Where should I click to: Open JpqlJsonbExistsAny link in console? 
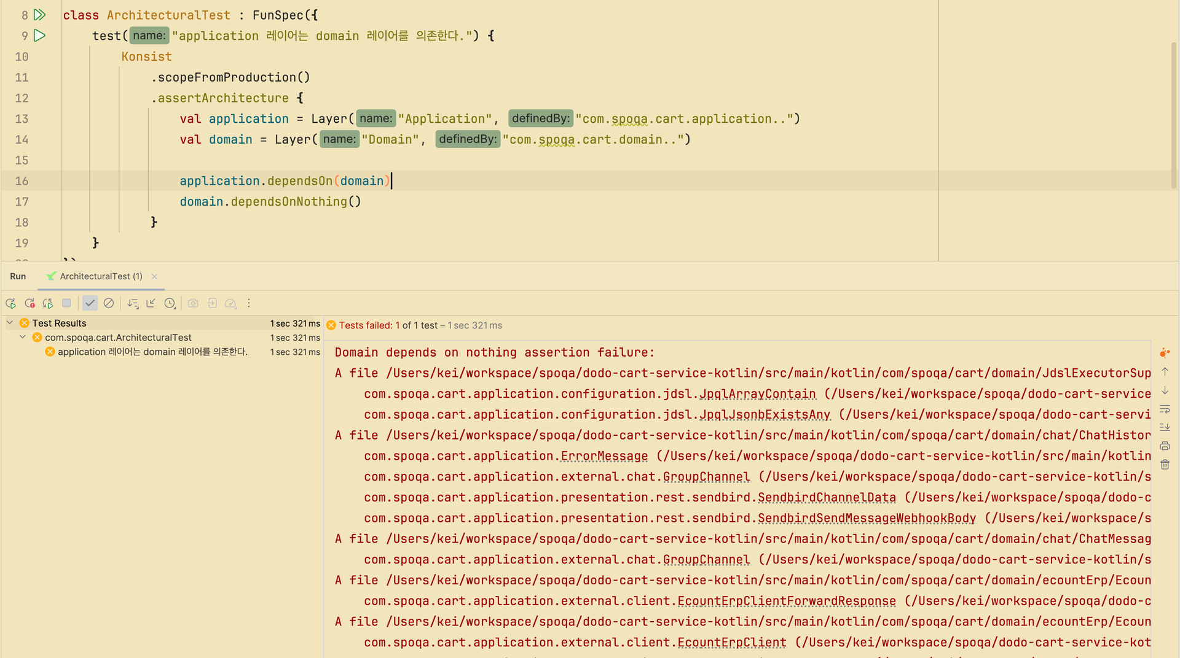click(765, 415)
